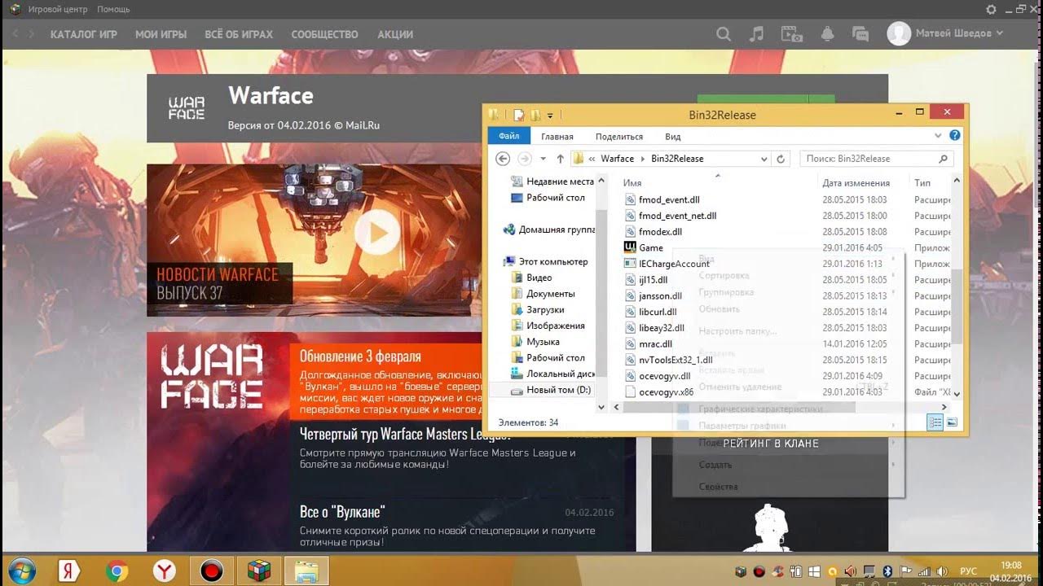Click the Explorer Forward arrow button

tap(526, 159)
